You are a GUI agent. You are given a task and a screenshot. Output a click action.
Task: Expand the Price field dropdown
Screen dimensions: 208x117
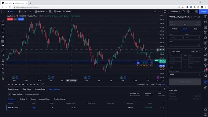coord(183,38)
